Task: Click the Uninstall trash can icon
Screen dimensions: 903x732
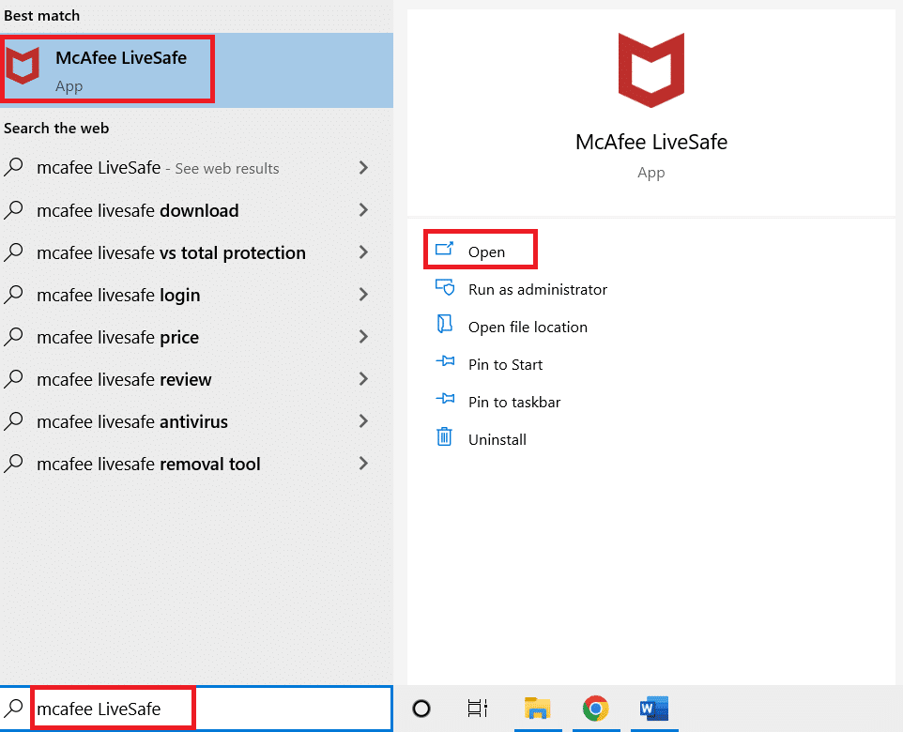Action: (444, 436)
